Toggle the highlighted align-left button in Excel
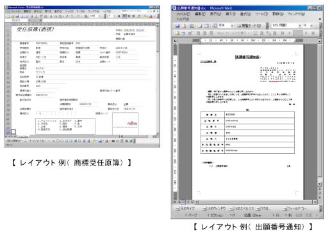This screenshot has width=330, height=234. 124,16
